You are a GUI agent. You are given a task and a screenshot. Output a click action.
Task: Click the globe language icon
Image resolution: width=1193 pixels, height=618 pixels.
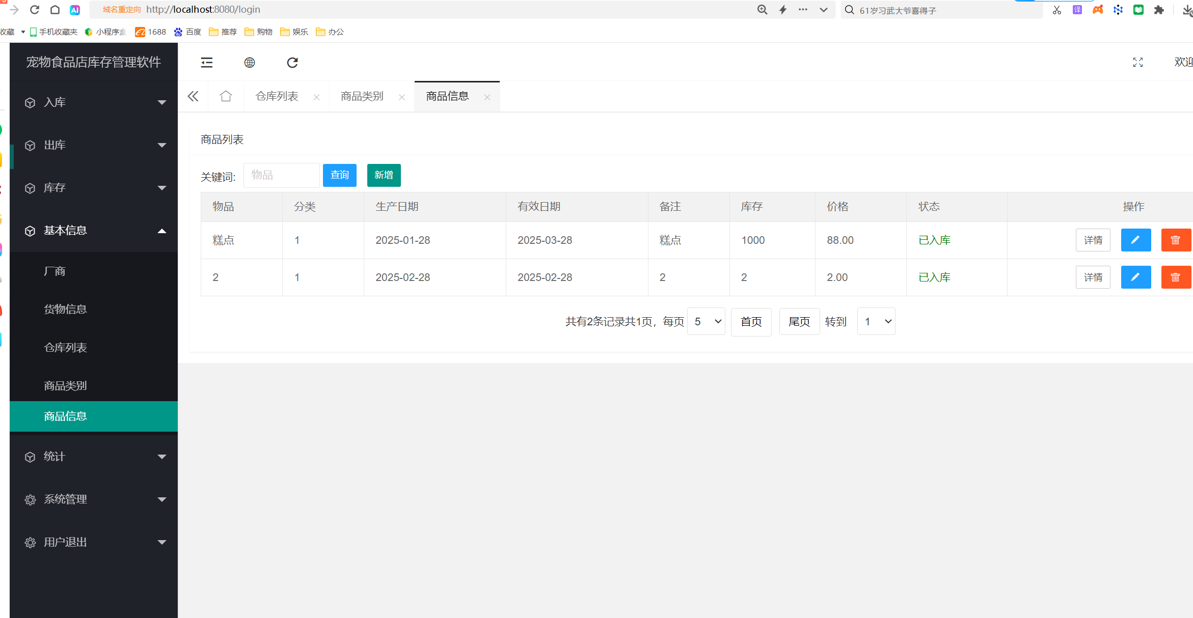pos(250,63)
